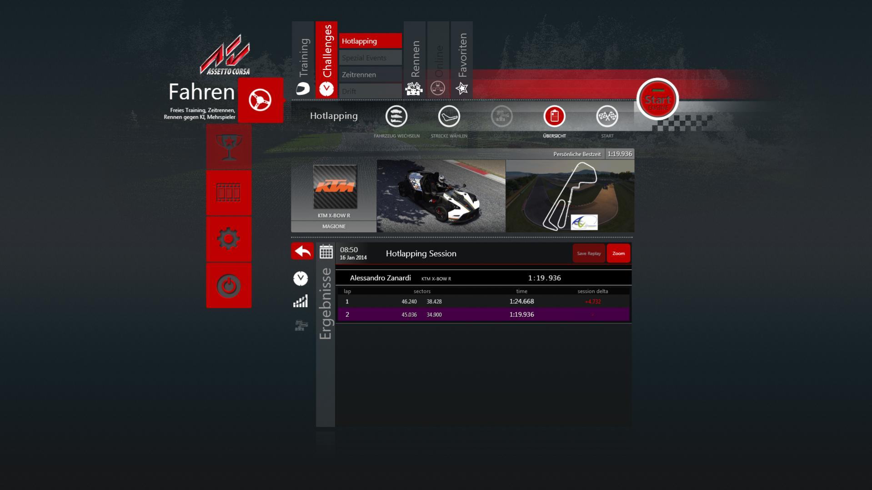Select the Drift menu entry

click(x=371, y=91)
